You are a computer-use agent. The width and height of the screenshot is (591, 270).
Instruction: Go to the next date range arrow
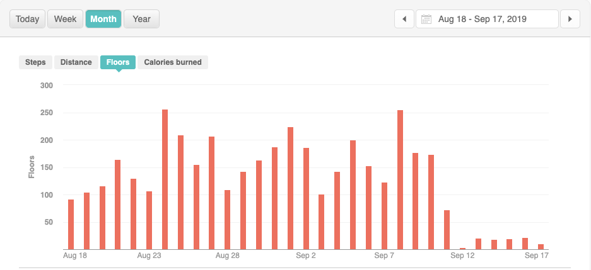click(570, 19)
